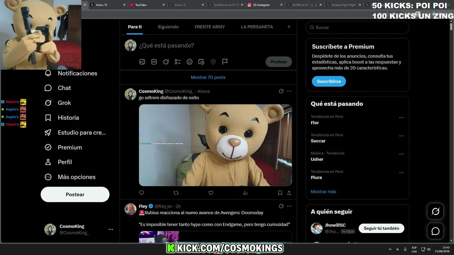Click Suscribirse to Premium
454x255 pixels.
coord(329,81)
